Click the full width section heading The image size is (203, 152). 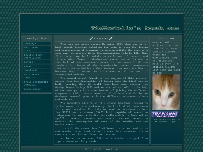[x=101, y=149]
